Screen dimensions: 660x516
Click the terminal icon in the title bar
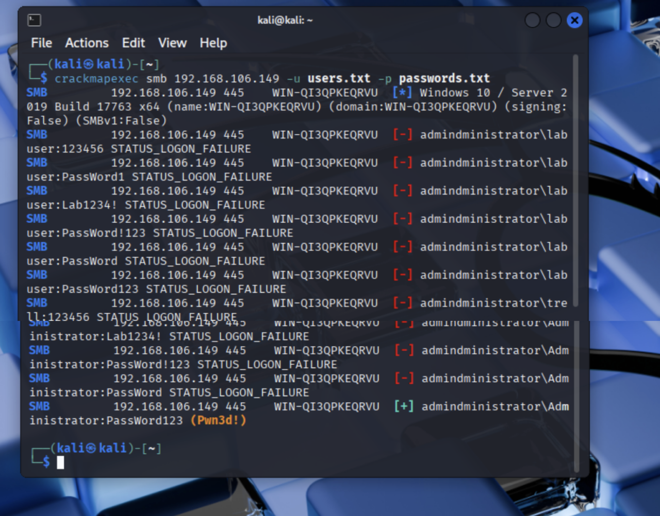tap(35, 20)
